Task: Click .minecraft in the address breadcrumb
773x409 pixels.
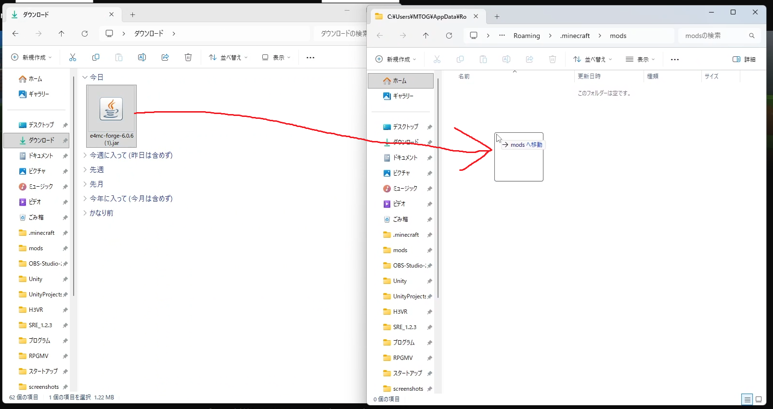Action: tap(575, 36)
